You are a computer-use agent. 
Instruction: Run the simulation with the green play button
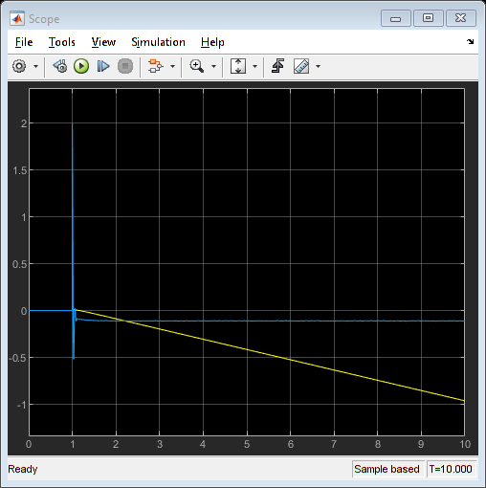click(81, 66)
